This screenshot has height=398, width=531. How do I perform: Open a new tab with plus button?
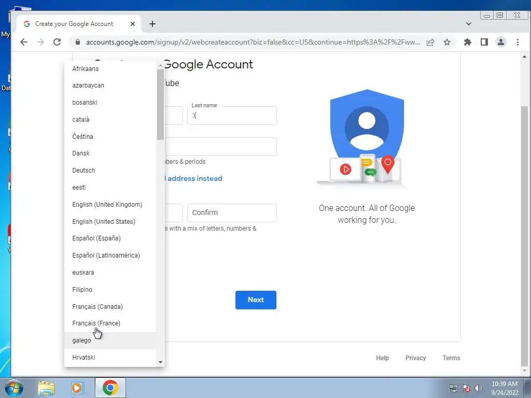[152, 24]
